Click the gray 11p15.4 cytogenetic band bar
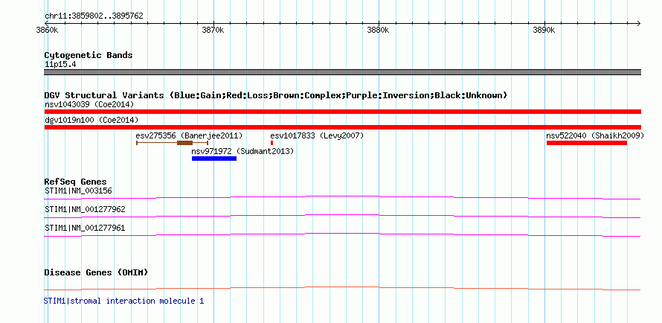The height and width of the screenshot is (323, 662). [x=342, y=72]
